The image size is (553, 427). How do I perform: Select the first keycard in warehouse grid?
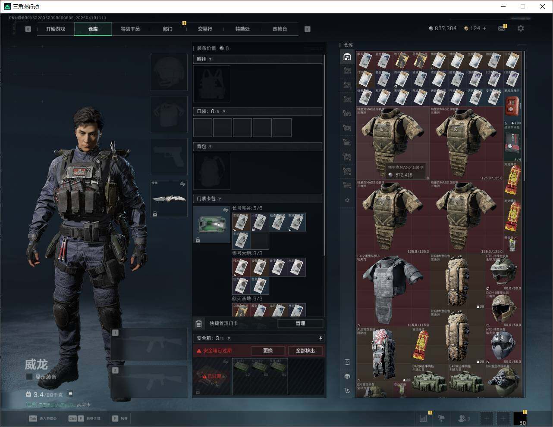click(x=365, y=61)
